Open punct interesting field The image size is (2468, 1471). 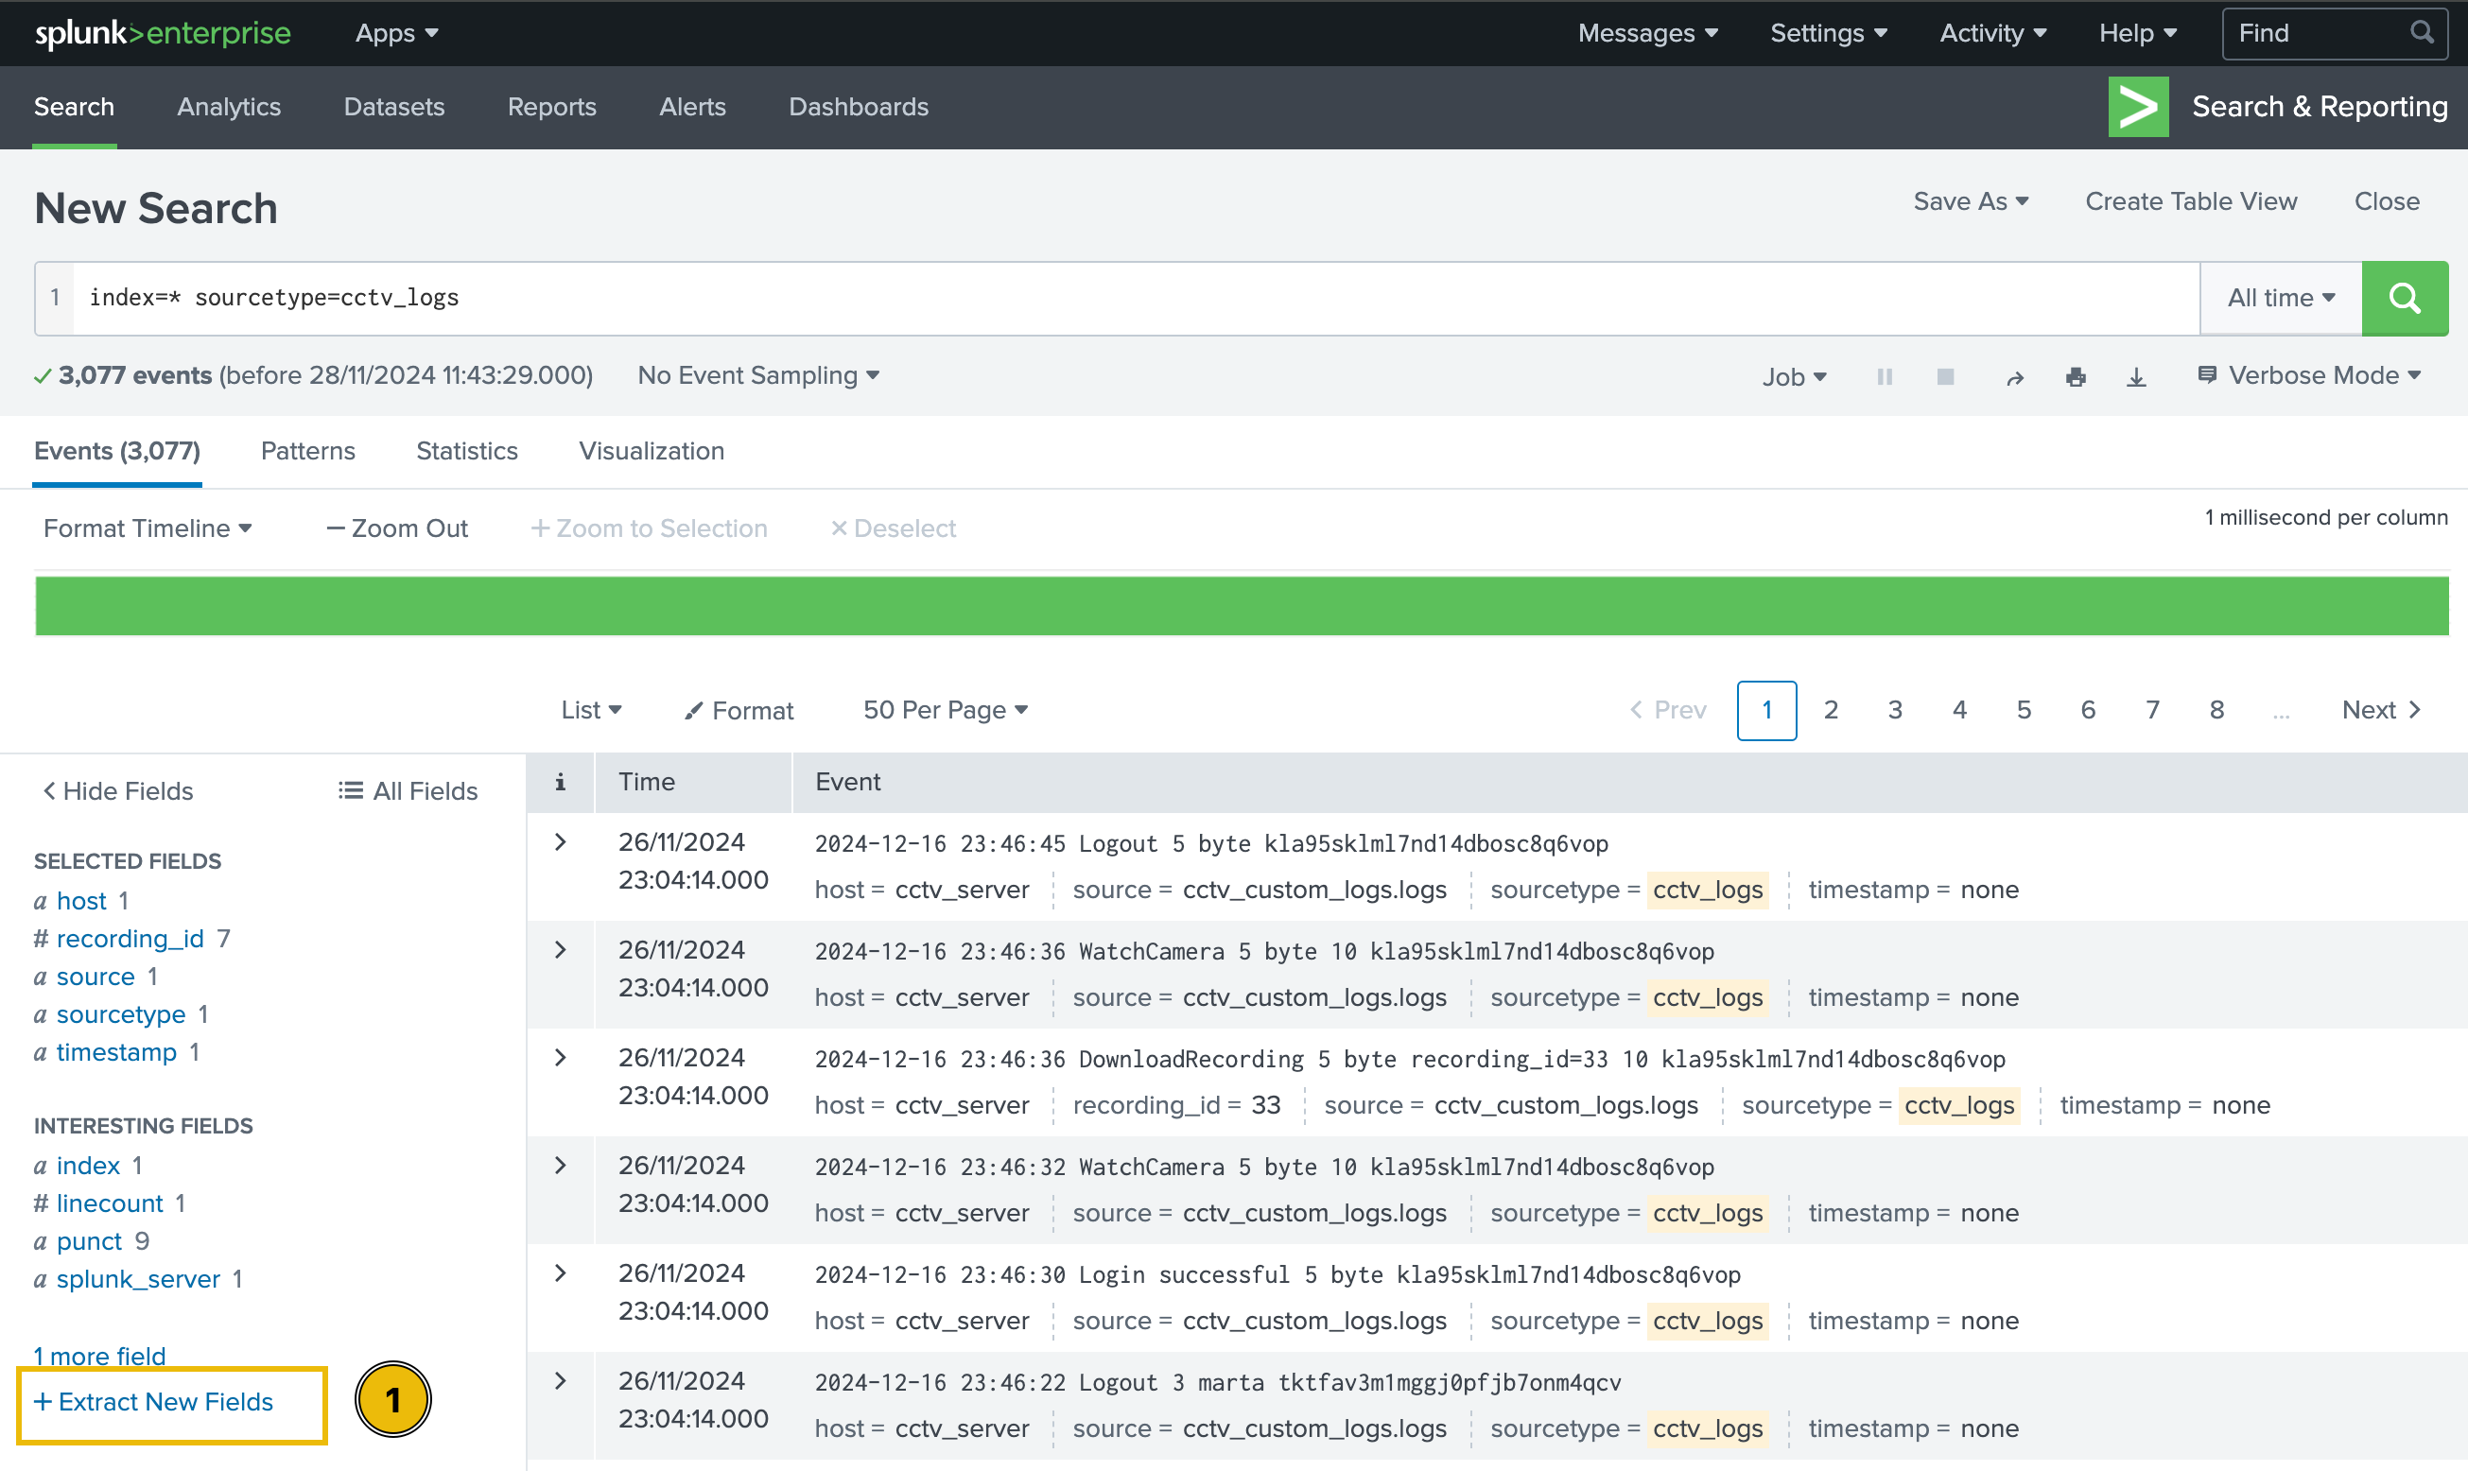click(89, 1241)
